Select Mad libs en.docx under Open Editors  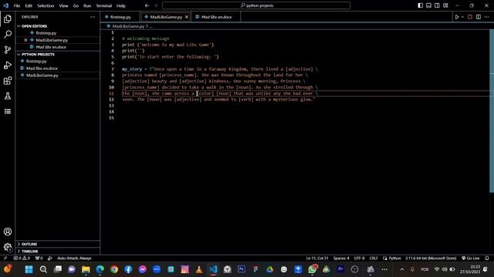pos(58,47)
